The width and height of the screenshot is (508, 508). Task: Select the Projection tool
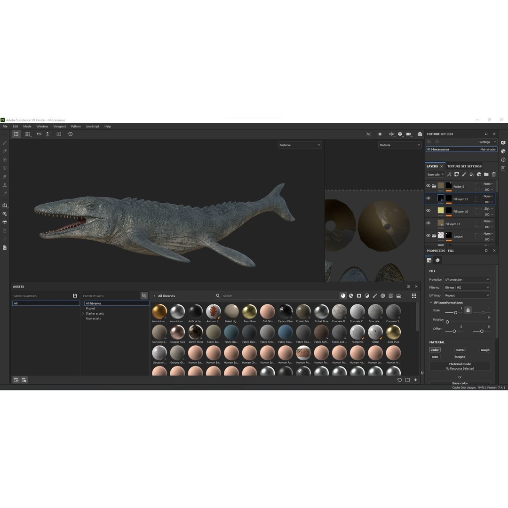tap(5, 160)
